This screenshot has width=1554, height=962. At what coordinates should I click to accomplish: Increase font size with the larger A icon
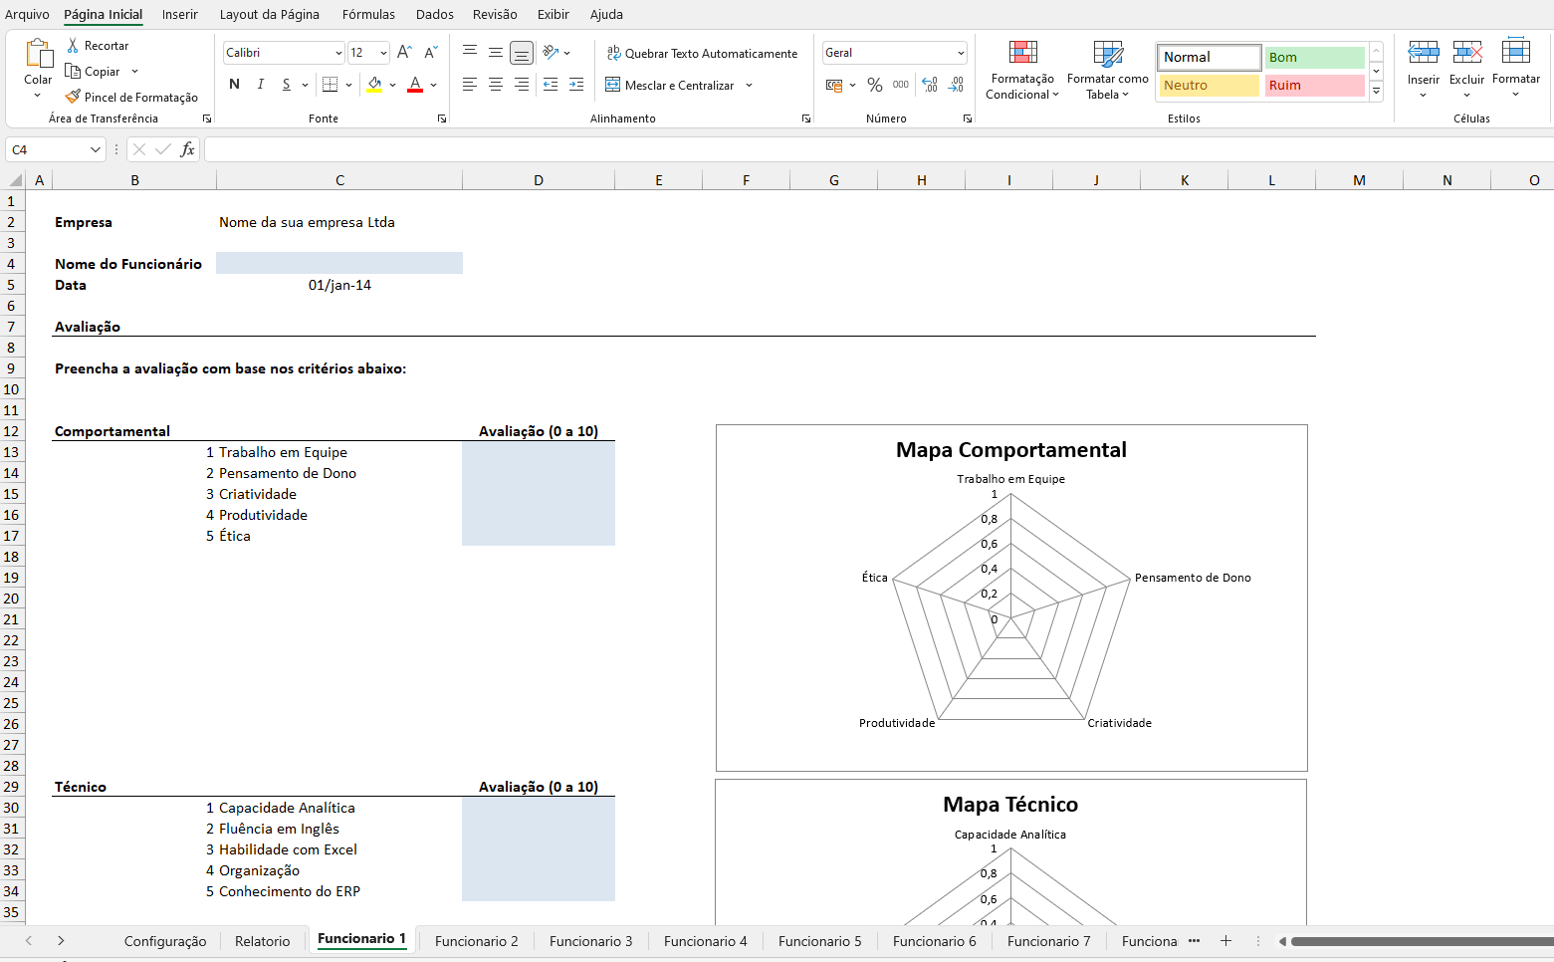pos(403,53)
